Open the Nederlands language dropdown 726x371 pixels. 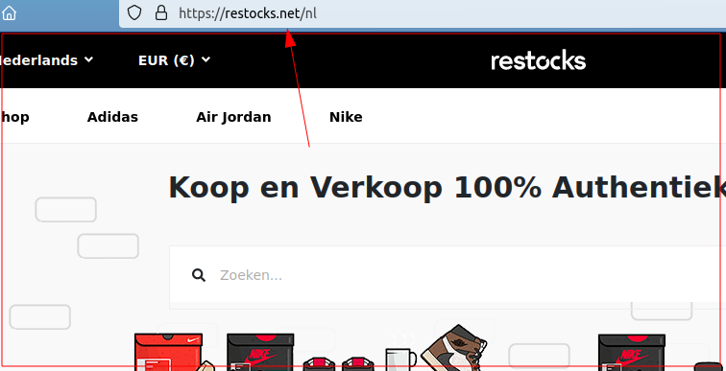[46, 60]
